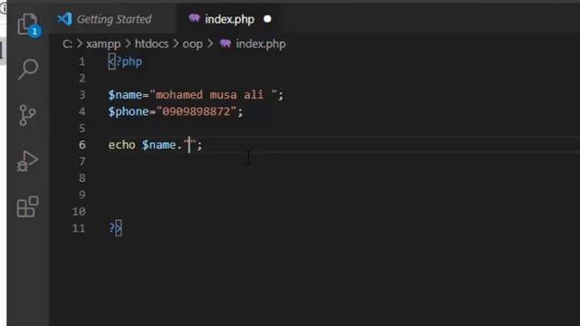Screen dimensions: 580x326
Task: Click the VS Code logo on the Getting Started tab
Action: coord(64,19)
